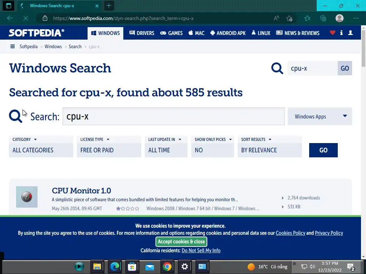
Task: Open the hamburger menu in breadcrumb bar
Action: click(x=13, y=47)
